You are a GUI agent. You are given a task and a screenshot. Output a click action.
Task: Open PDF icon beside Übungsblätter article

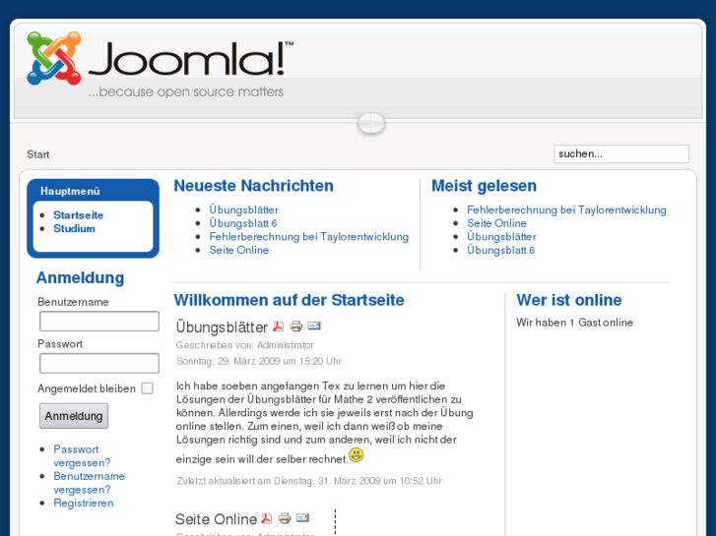point(278,327)
